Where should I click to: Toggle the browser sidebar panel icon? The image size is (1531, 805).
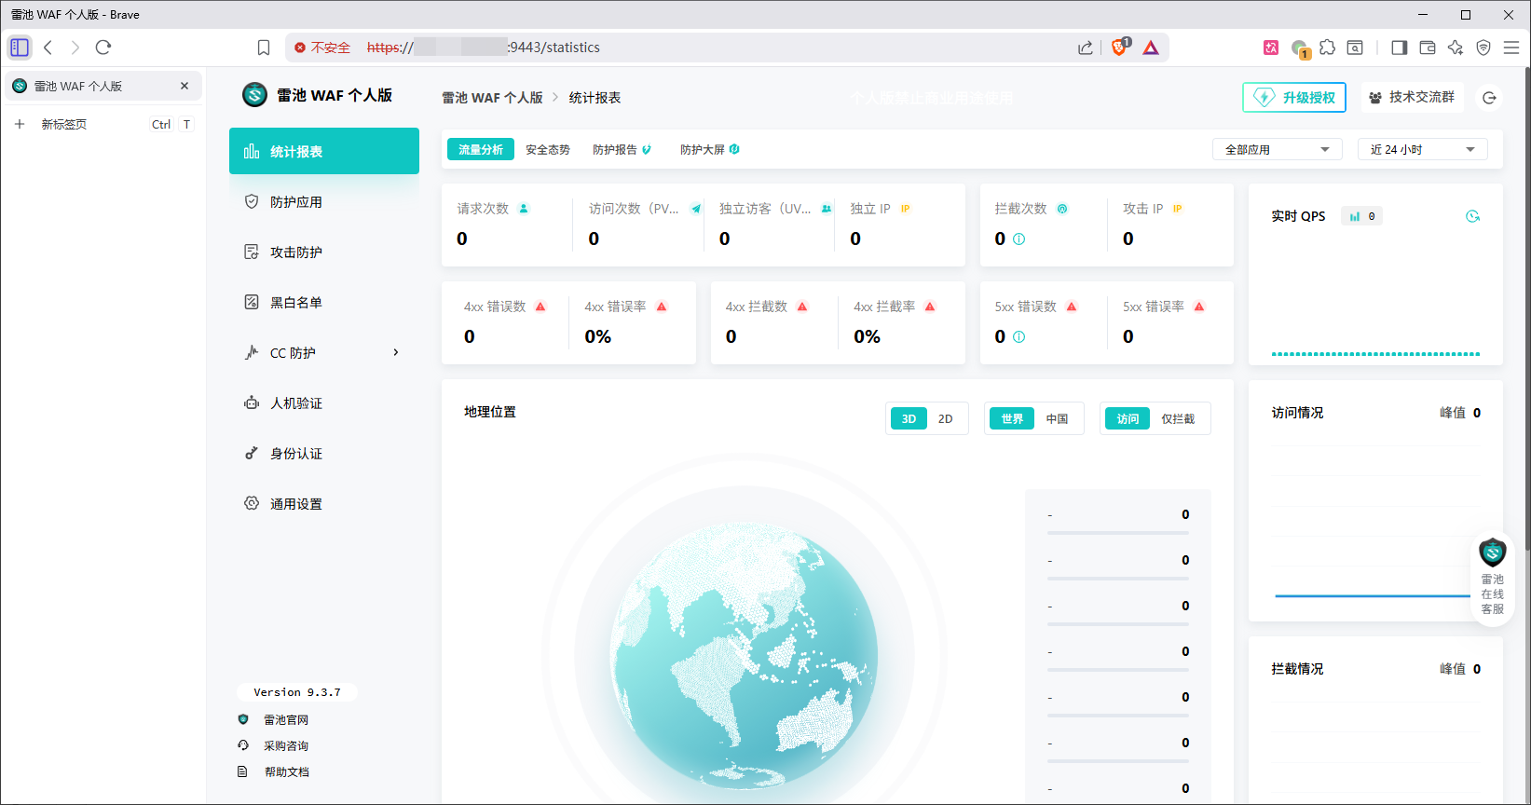pyautogui.click(x=1399, y=48)
